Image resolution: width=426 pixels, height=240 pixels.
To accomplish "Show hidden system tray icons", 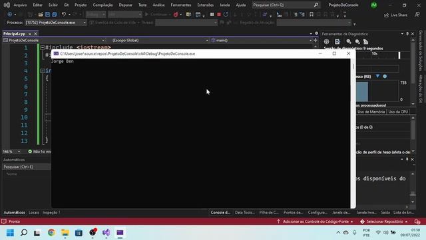I will (x=338, y=233).
